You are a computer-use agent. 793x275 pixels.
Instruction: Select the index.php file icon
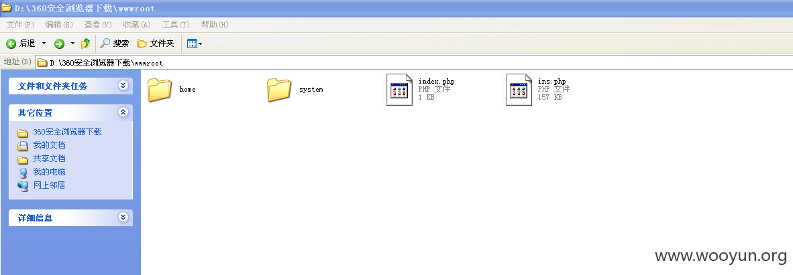pyautogui.click(x=400, y=90)
